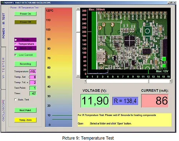Screen dimensions: 179x141
Task: Click the vertical scrollbar down arrow
Action: (x=78, y=76)
